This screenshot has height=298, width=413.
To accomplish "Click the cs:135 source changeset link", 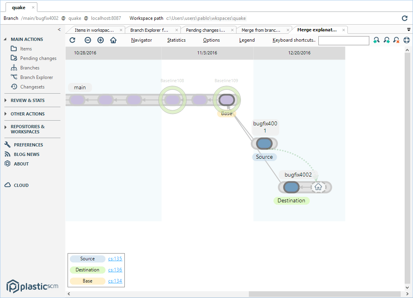I will [115, 259].
